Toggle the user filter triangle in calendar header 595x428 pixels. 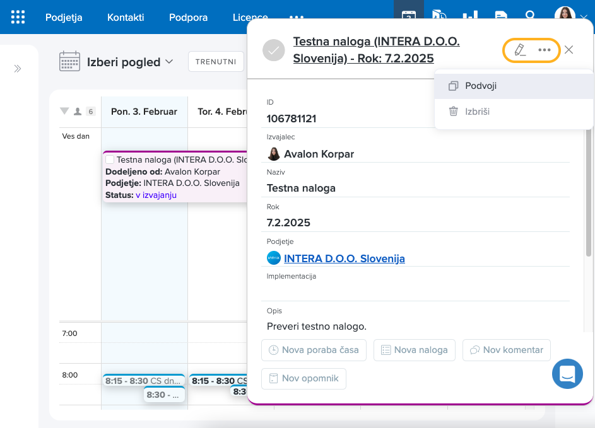(x=64, y=112)
